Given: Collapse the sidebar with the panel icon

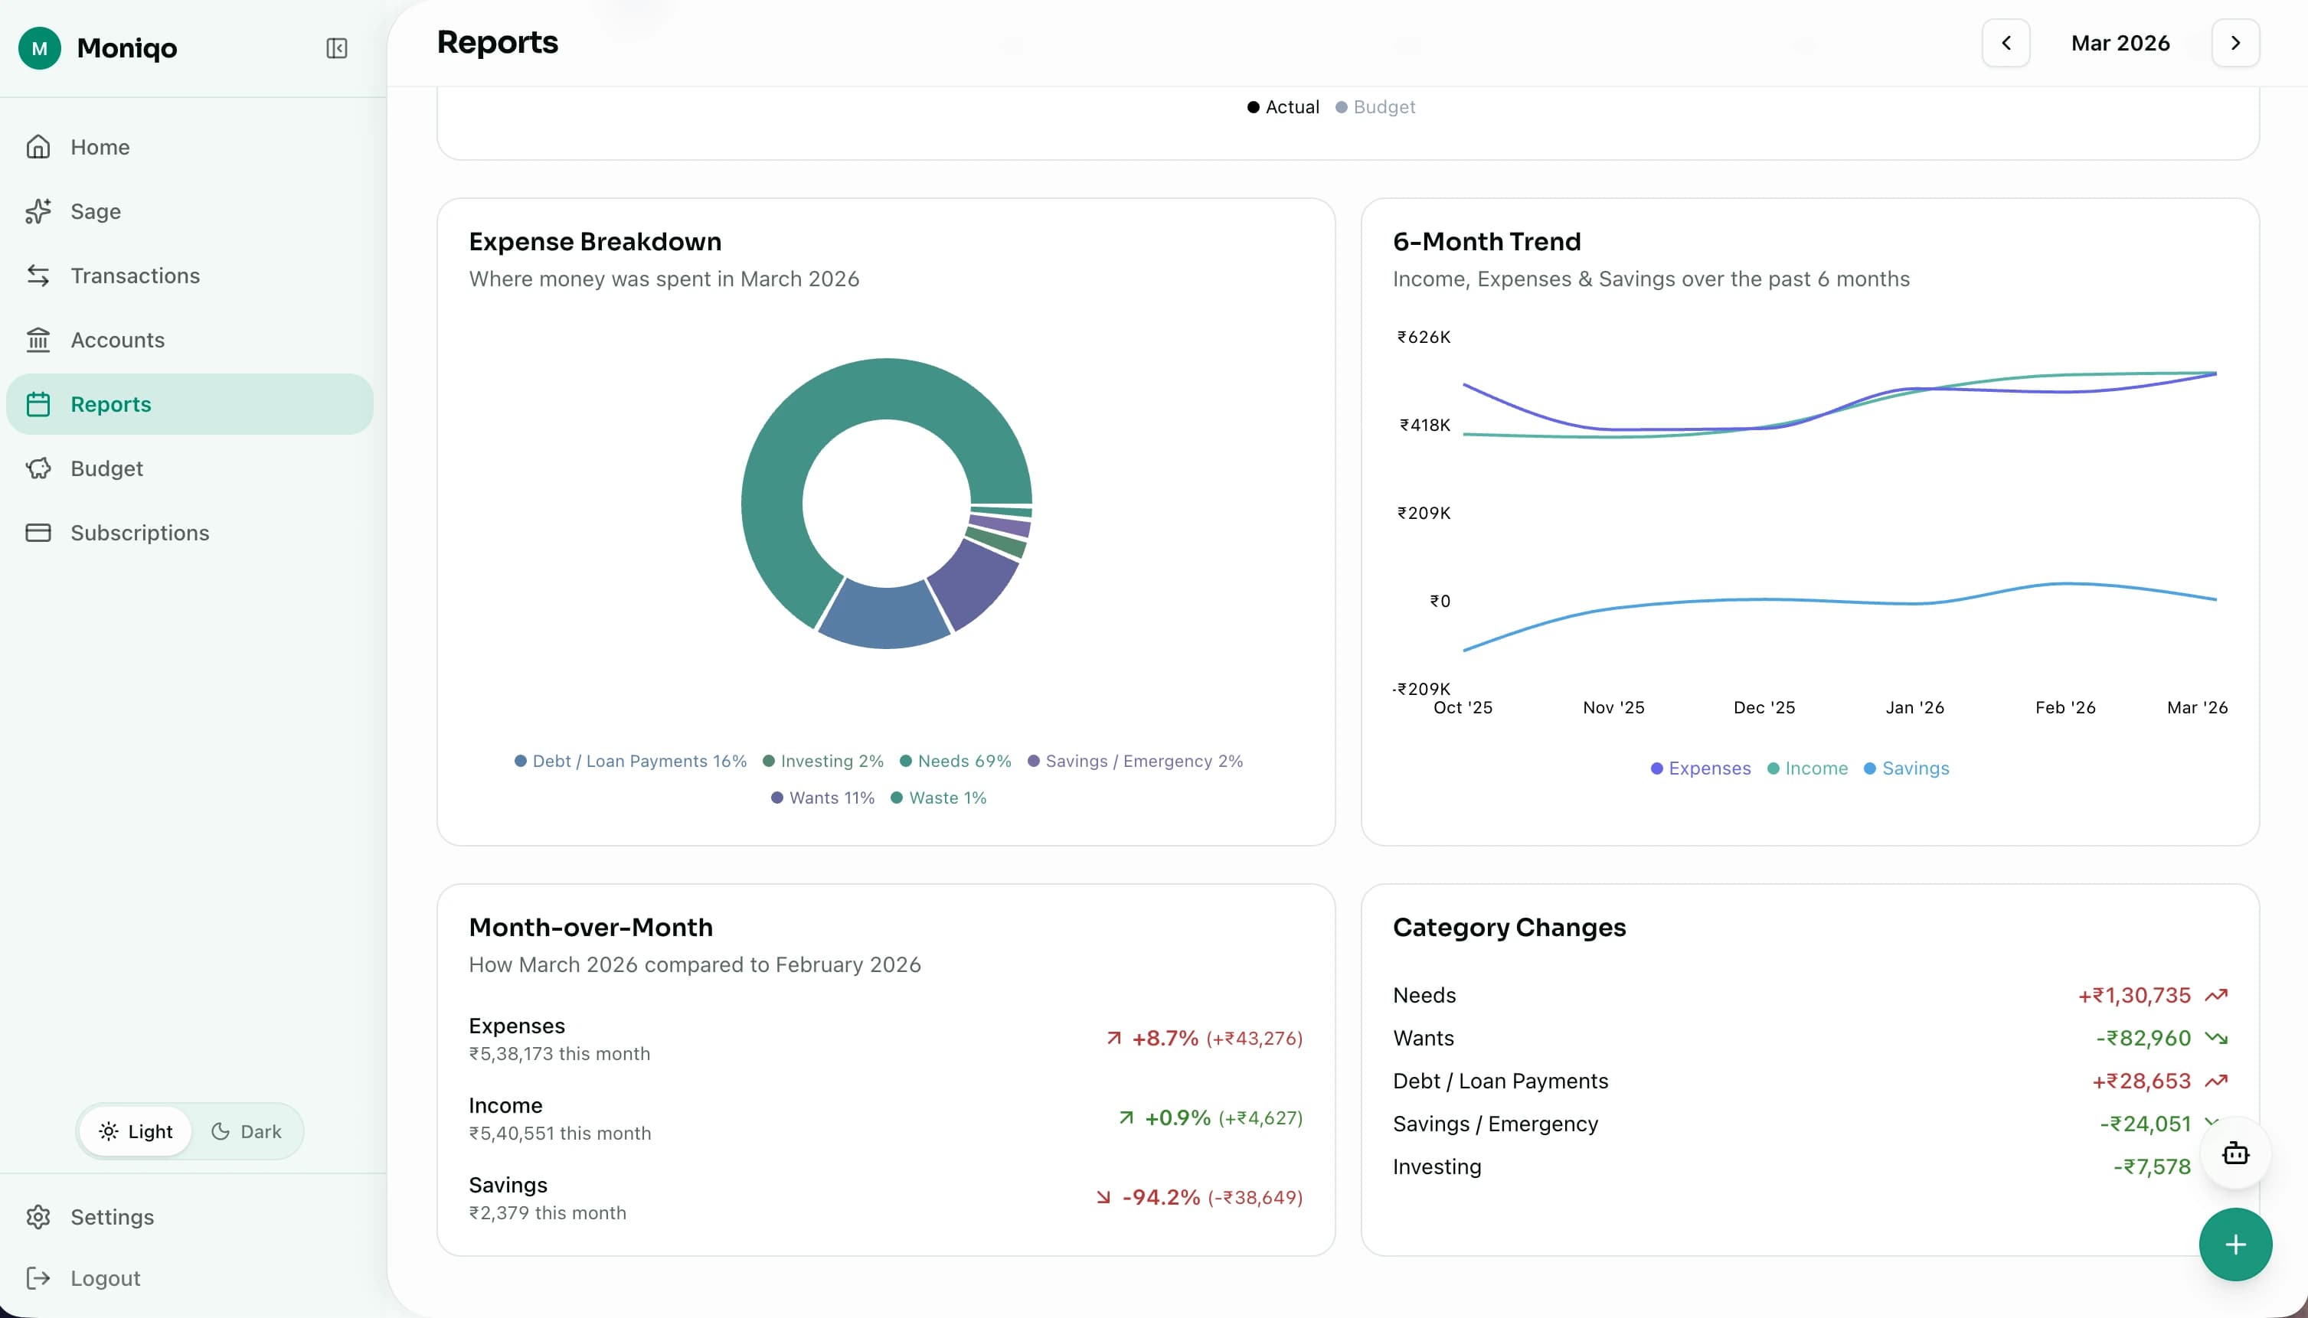Looking at the screenshot, I should (336, 48).
